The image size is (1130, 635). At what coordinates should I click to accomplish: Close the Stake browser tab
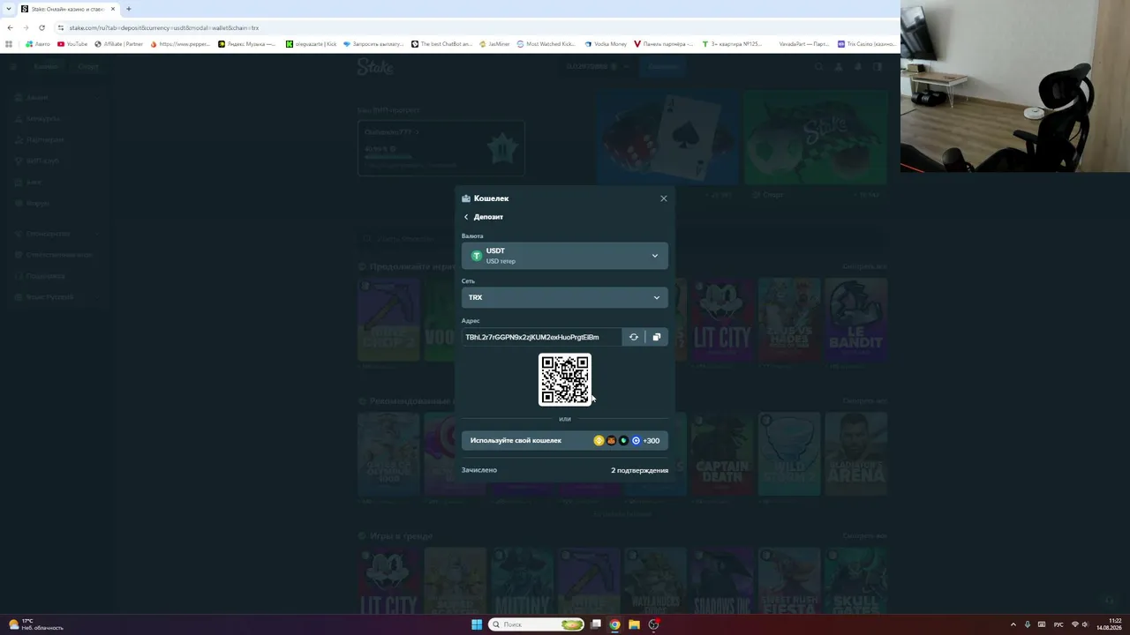(x=113, y=9)
